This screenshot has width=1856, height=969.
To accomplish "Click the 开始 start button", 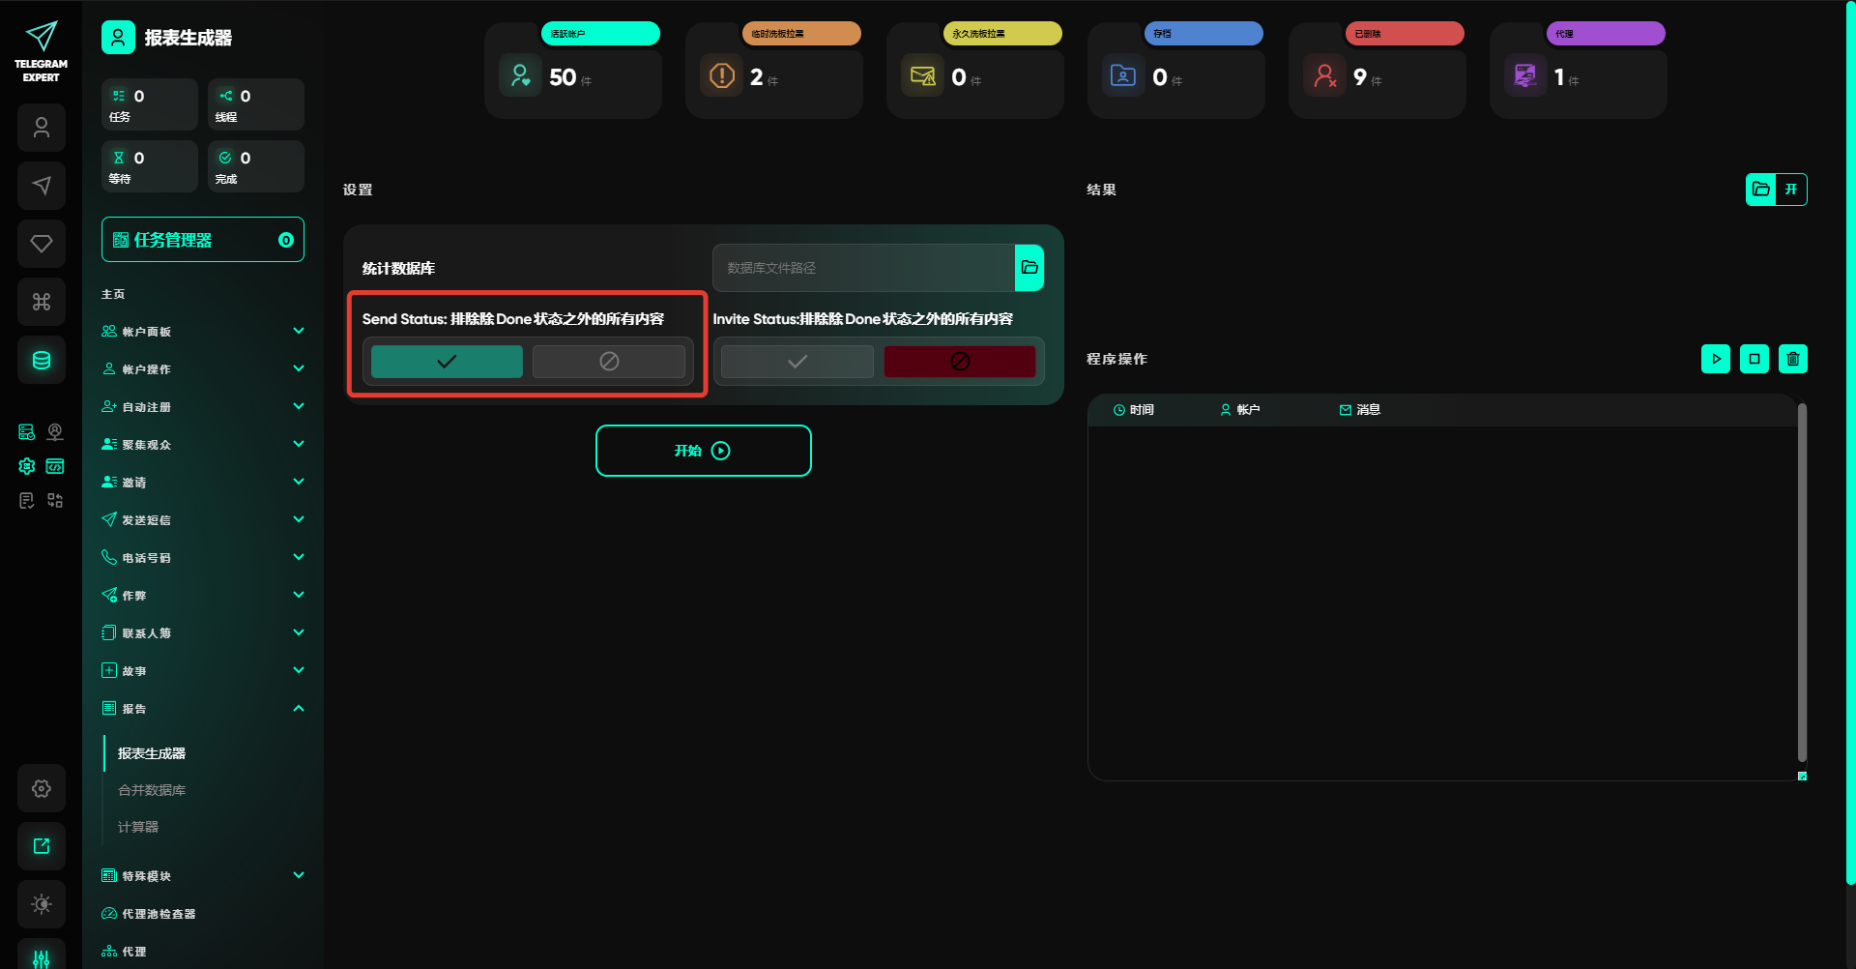I will [703, 451].
